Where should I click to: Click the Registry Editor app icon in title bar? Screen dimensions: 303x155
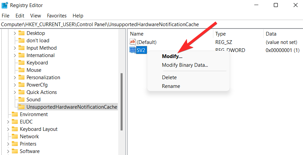[x=5, y=5]
